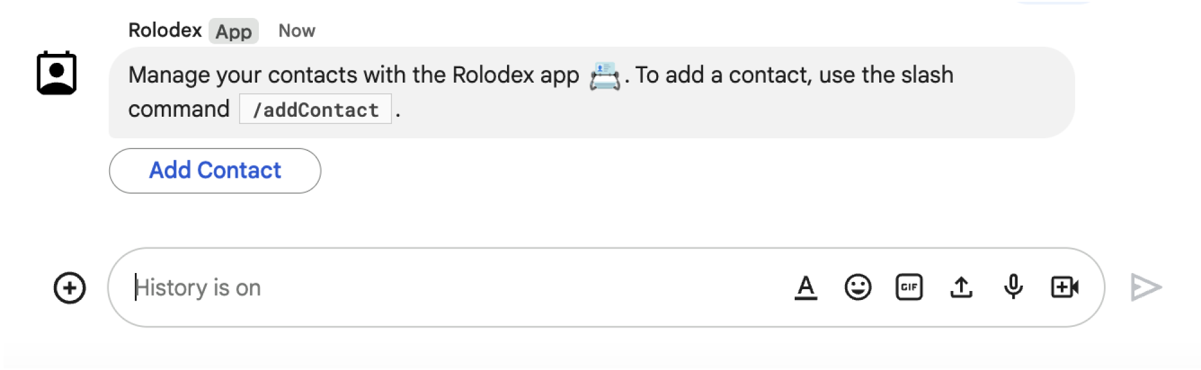1201x370 pixels.
Task: Toggle formatting bar via the underlined A icon
Action: click(x=806, y=288)
